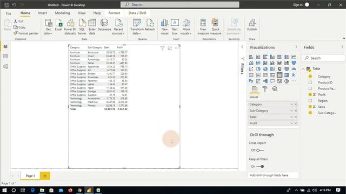The width and height of the screenshot is (346, 194).
Task: Select the Python visual icon
Action: pos(251,81)
